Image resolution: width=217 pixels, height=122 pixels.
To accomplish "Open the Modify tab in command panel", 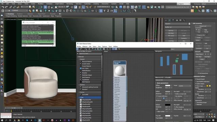I will (x=170, y=20).
